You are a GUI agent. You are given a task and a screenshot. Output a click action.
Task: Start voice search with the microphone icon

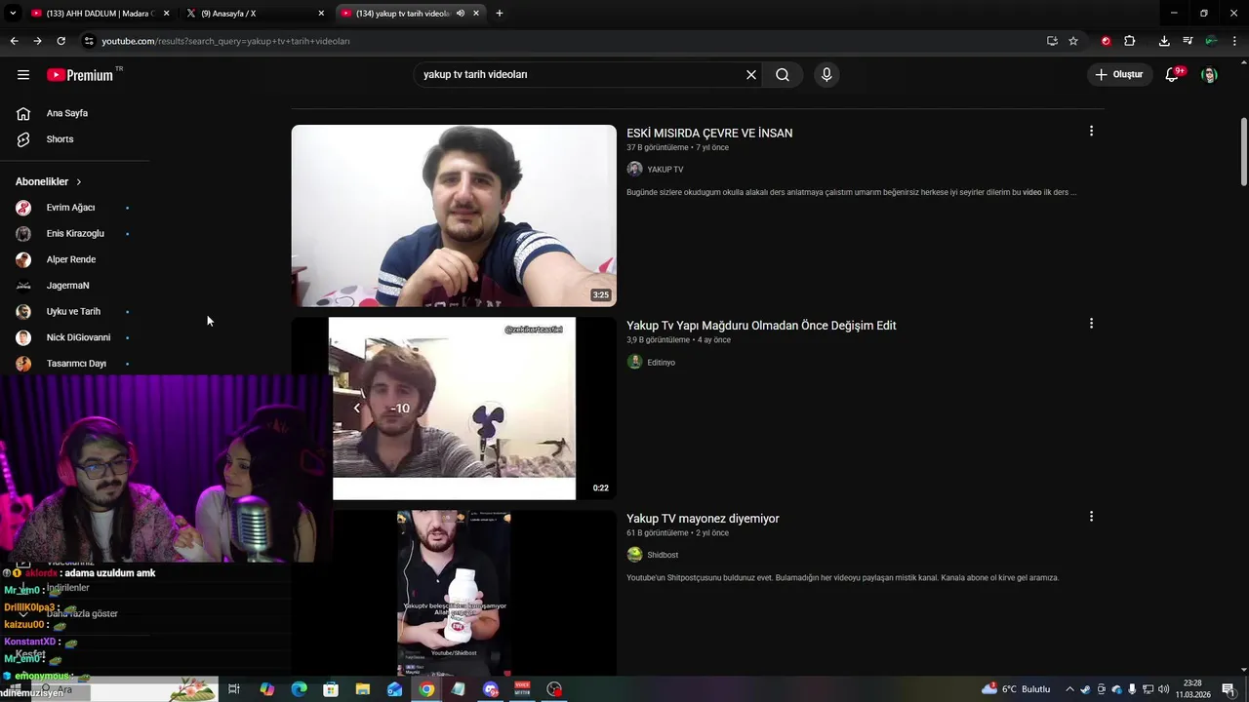click(826, 75)
